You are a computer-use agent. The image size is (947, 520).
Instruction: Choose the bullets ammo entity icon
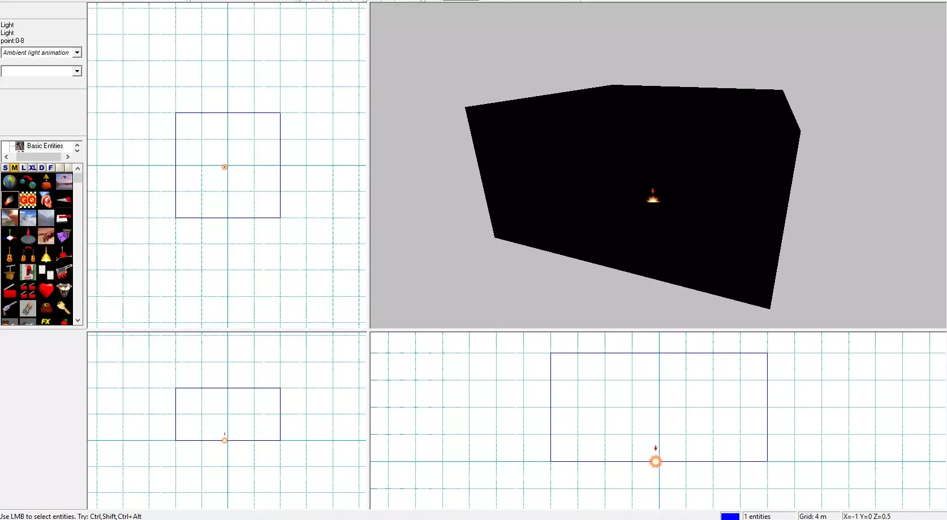click(28, 309)
